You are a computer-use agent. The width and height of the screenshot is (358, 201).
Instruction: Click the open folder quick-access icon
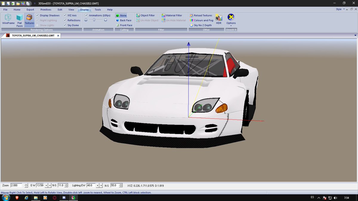coord(18,3)
